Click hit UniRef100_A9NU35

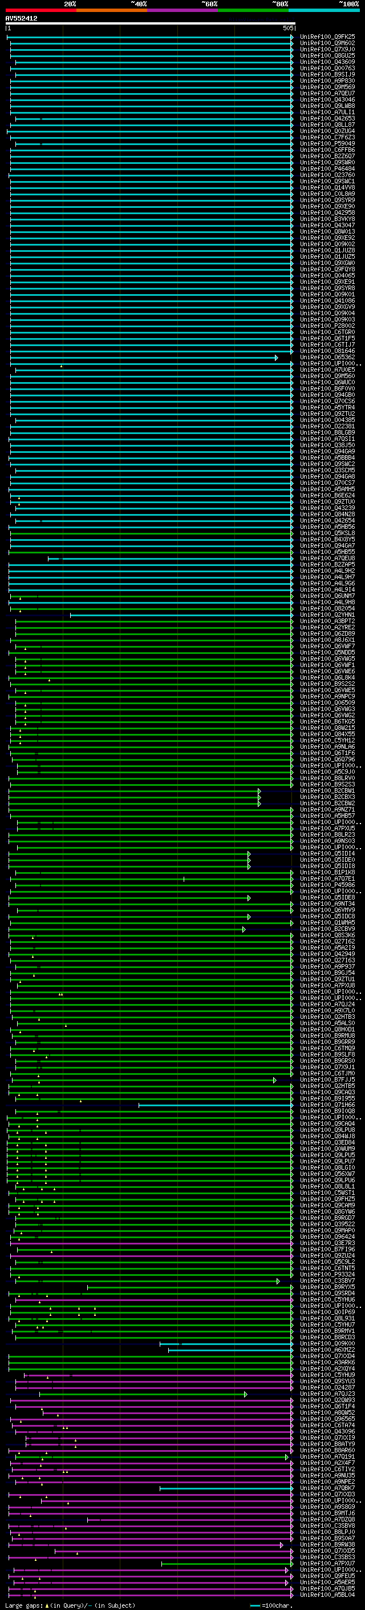click(327, 1475)
